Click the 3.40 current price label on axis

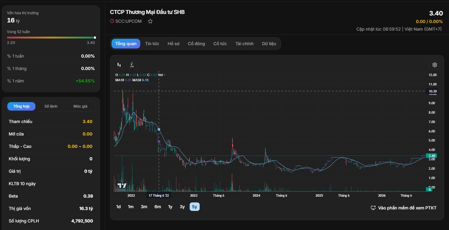432,156
